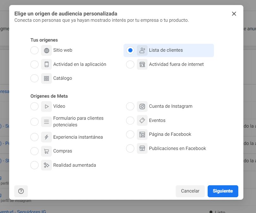Viewport: 256px width, 213px height.
Task: Click the Lista de clientes contact icon
Action: coord(142,50)
